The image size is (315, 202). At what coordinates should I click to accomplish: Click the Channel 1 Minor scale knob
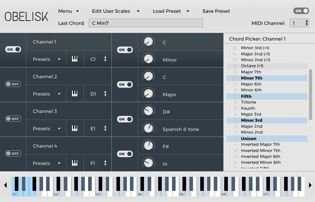click(149, 59)
